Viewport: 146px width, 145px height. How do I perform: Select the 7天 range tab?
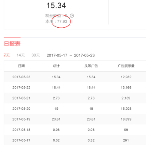coord(7,55)
